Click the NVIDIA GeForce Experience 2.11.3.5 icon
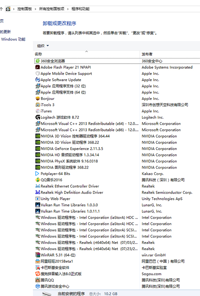This screenshot has height=296, width=200. coord(38,149)
